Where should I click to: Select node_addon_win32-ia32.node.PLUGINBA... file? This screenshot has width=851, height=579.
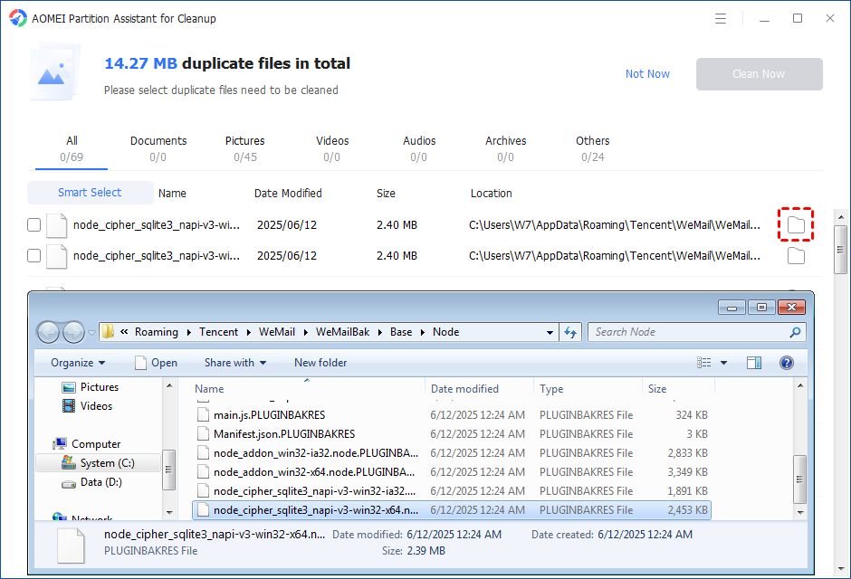tap(452, 453)
